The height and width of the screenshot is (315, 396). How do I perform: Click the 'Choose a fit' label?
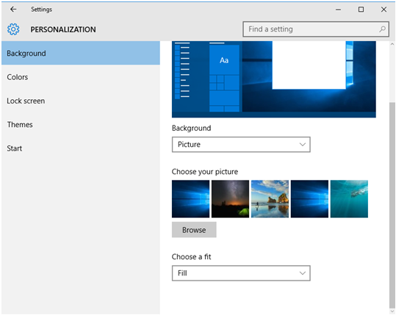coord(191,257)
